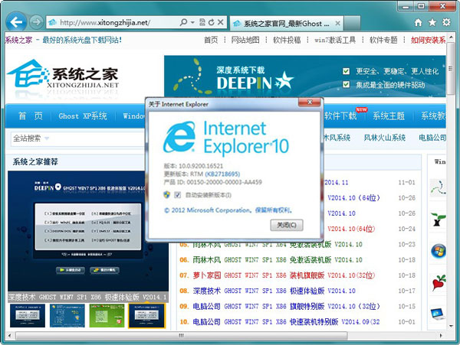Select the highlighted fourth slideshow thumbnail
This screenshot has width=460, height=345.
[x=146, y=315]
